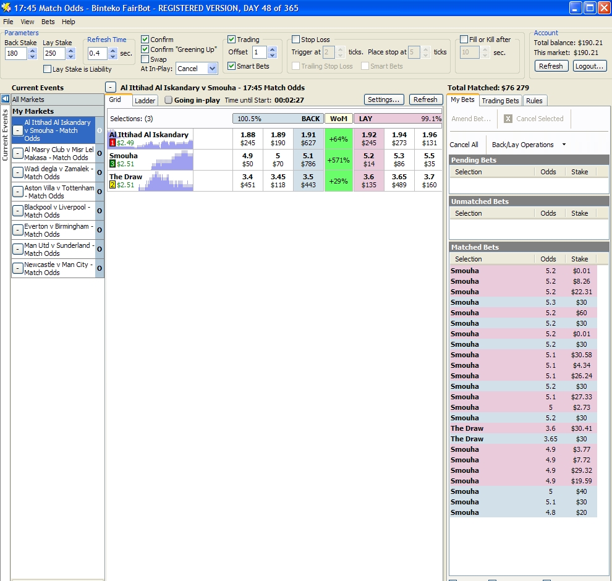Switch to the Rules tab
Viewport: 612px width, 581px height.
[534, 101]
